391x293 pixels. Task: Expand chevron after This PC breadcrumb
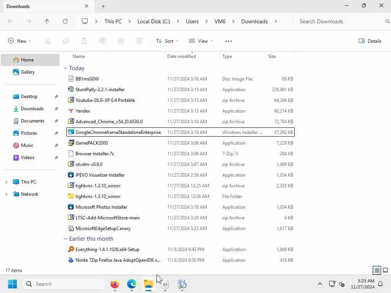[x=129, y=21]
